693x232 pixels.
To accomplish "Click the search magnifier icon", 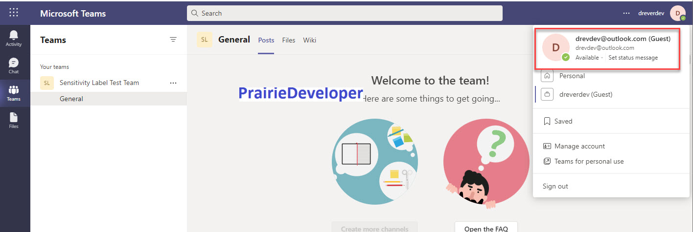I will click(195, 13).
